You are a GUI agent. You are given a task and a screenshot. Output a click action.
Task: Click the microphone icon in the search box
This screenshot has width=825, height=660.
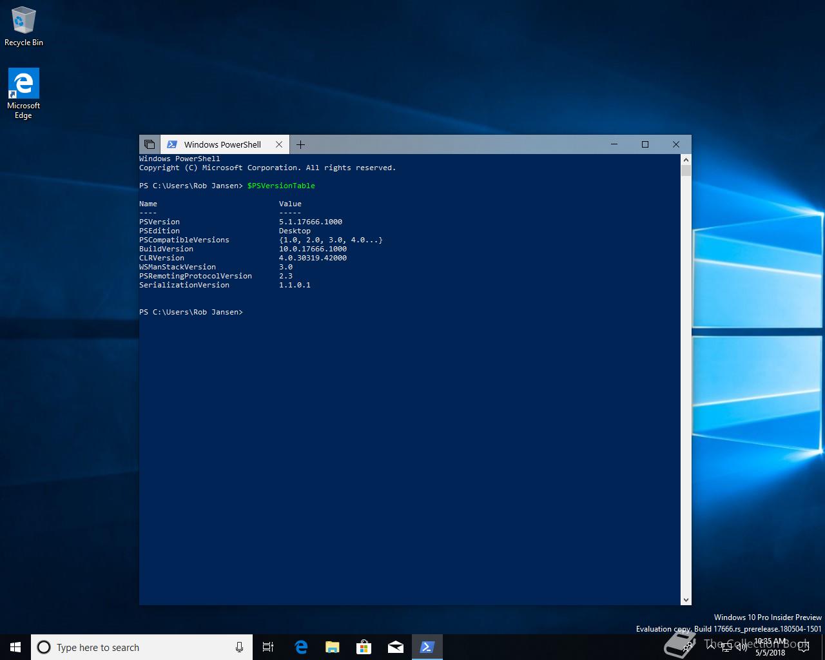(x=239, y=647)
